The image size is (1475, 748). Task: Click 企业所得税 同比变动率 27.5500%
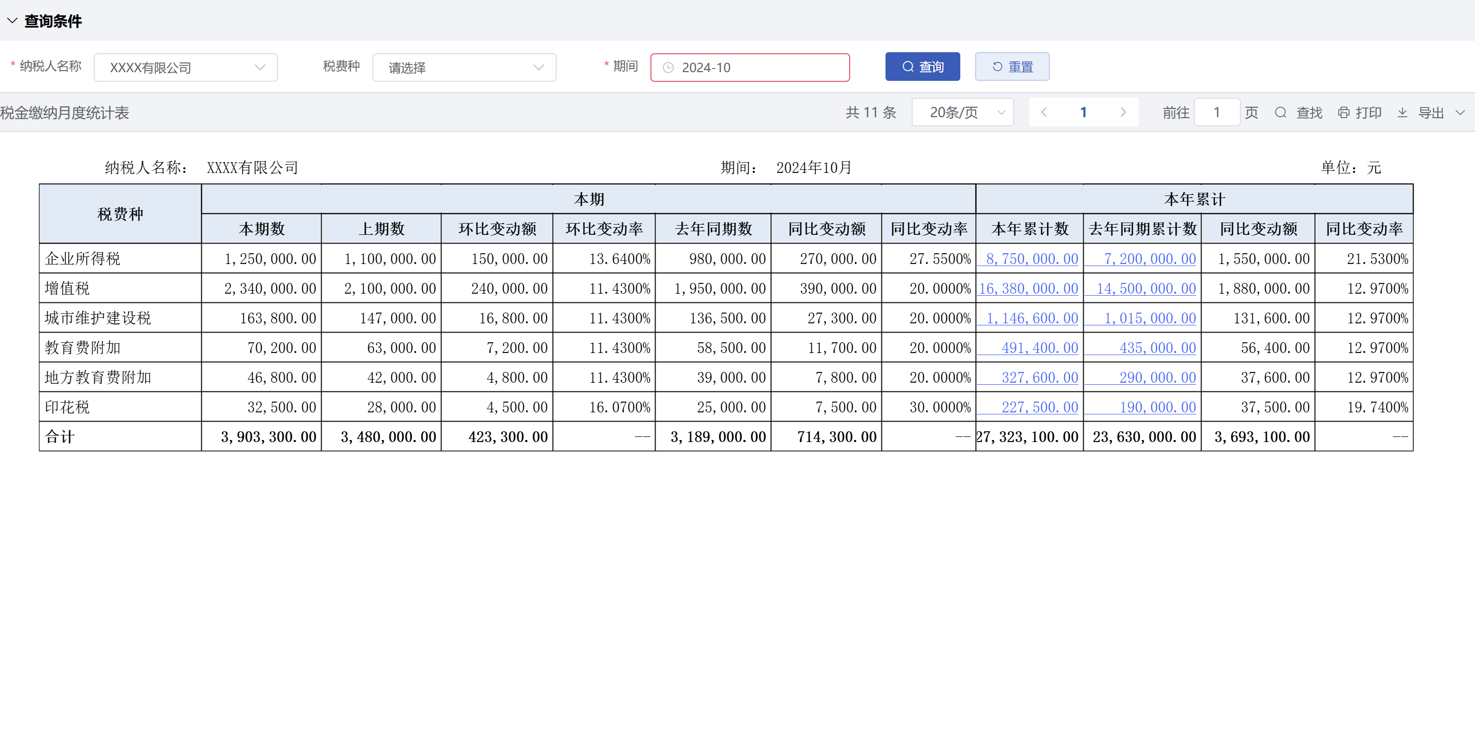tap(940, 258)
